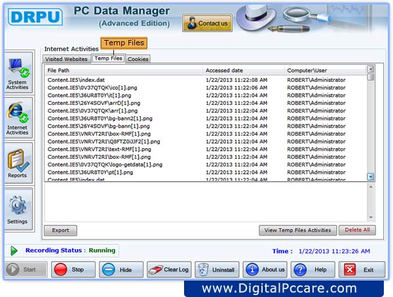Click the lower pane scroll up arrow

pyautogui.click(x=371, y=187)
